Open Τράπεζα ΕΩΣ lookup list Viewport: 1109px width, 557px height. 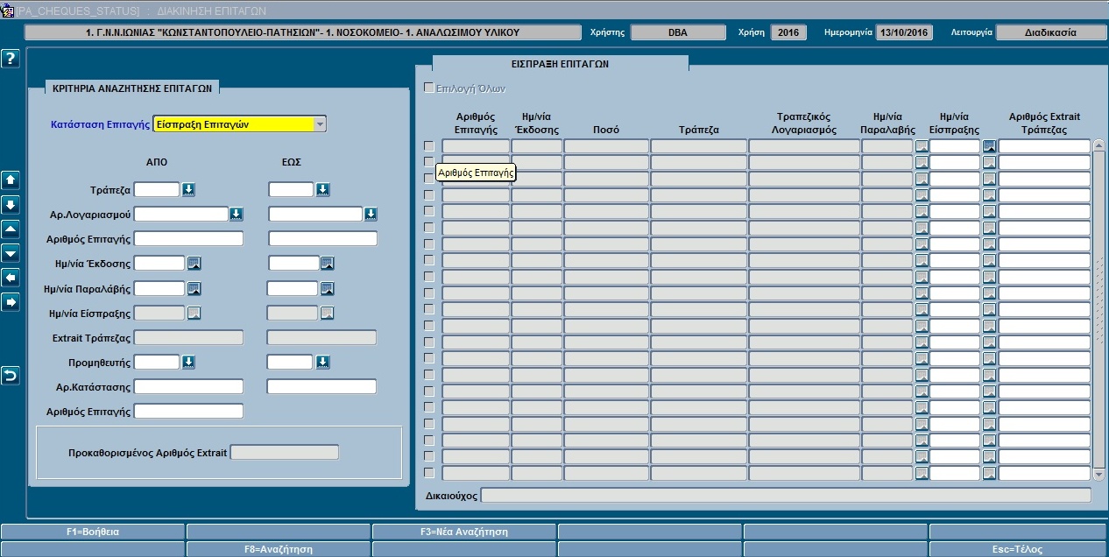tap(323, 189)
